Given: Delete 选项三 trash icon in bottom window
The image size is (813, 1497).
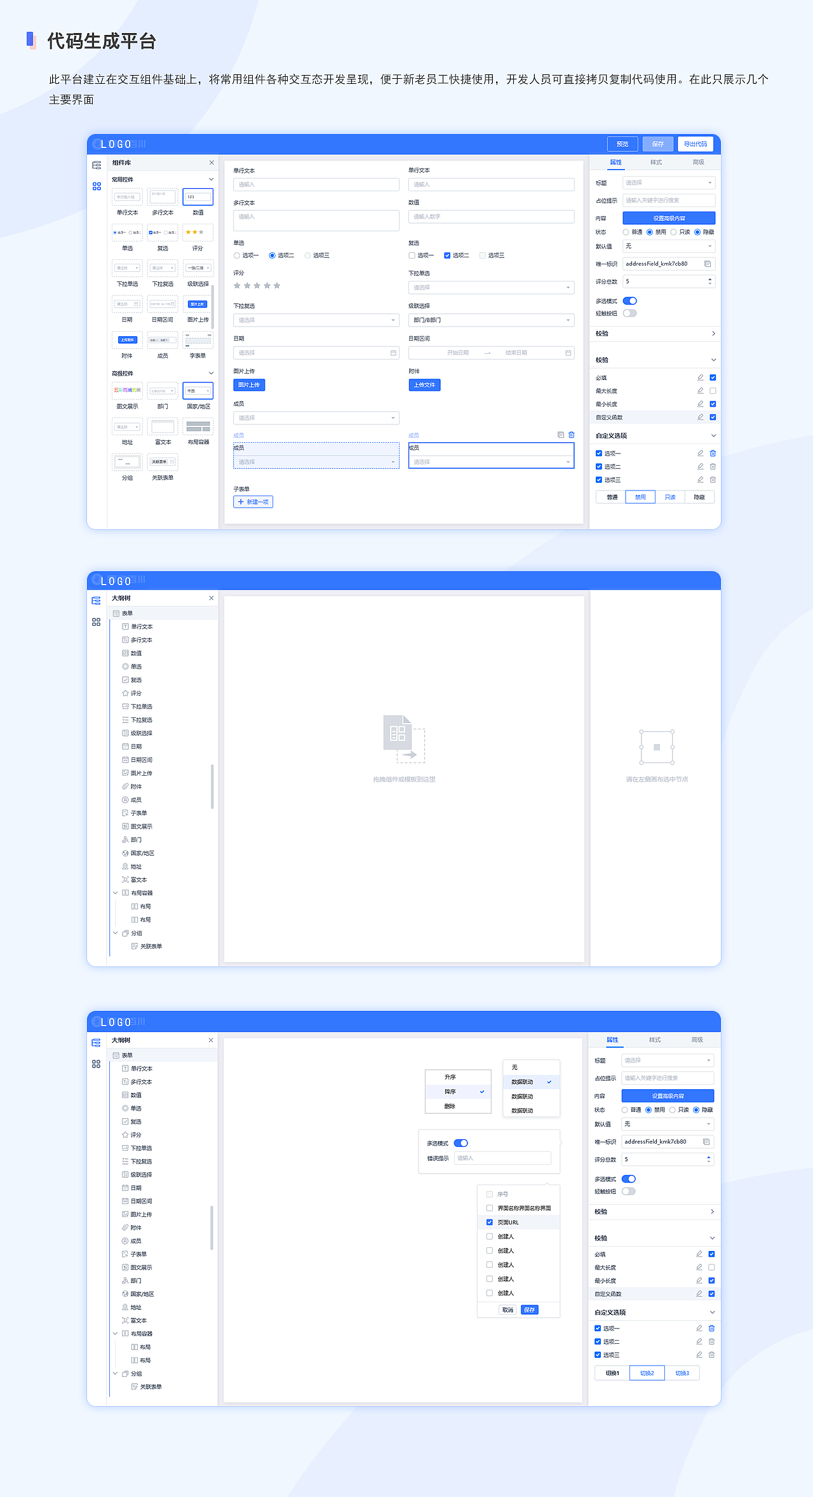Looking at the screenshot, I should (x=711, y=1355).
